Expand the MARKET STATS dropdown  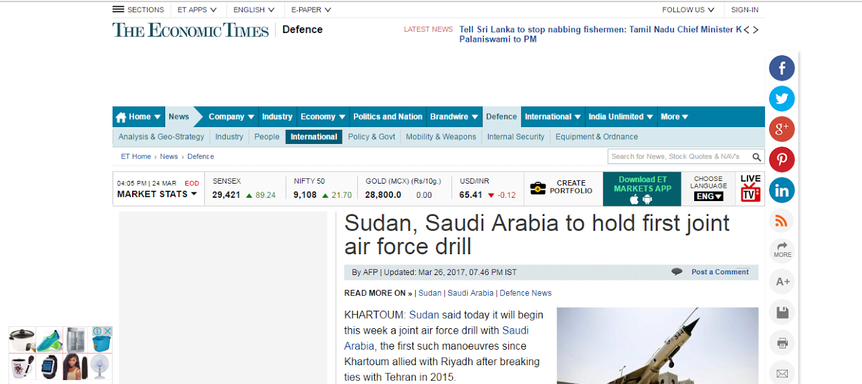click(x=157, y=194)
